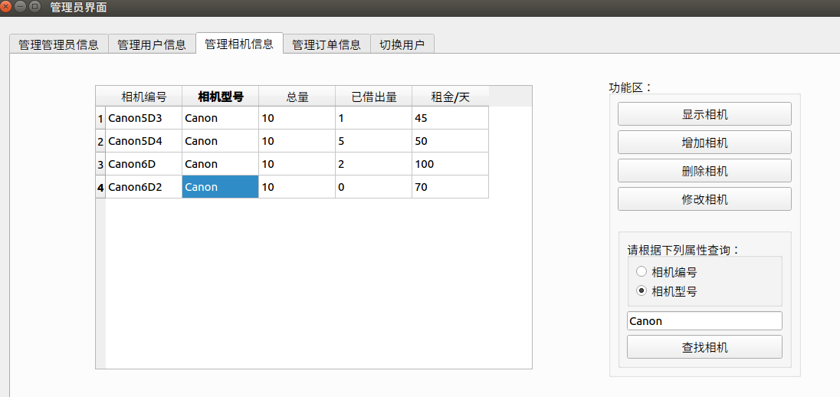Click rent value 50

pos(450,141)
